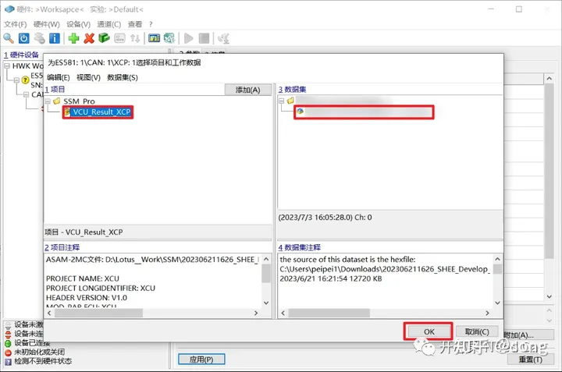Click dataset comment scroll-down arrow

tap(497, 303)
